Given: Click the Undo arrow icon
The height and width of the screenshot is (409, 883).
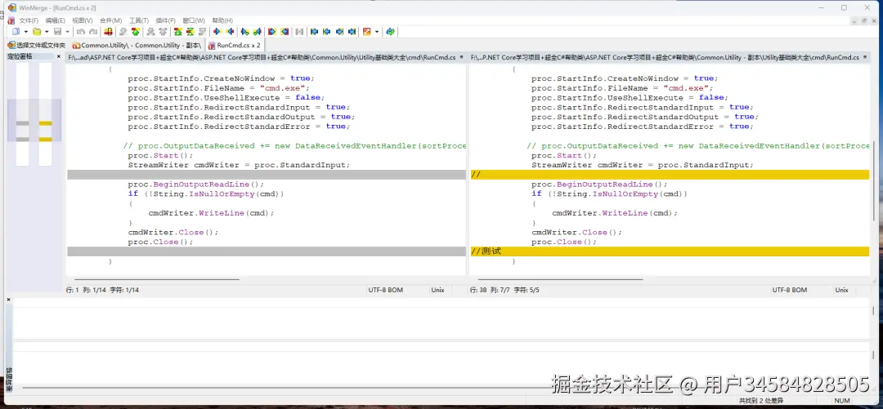Looking at the screenshot, I should pos(81,32).
